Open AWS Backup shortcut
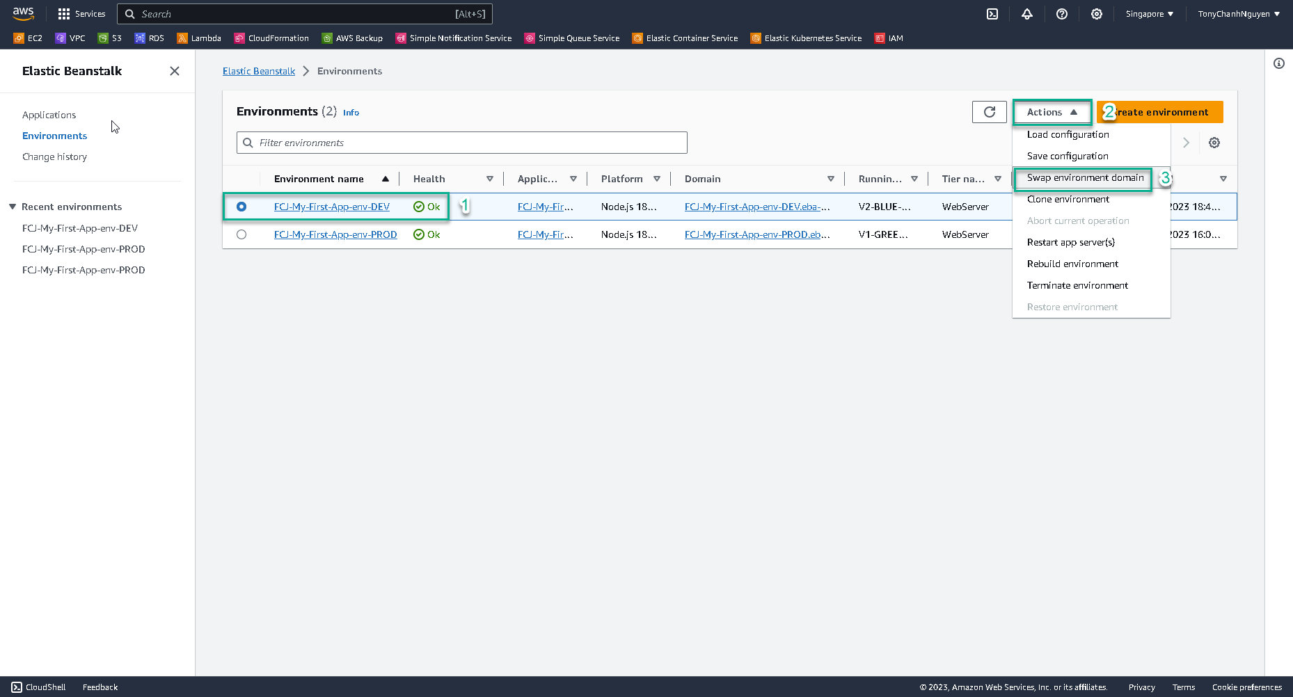Viewport: 1293px width, 697px height. (x=352, y=38)
